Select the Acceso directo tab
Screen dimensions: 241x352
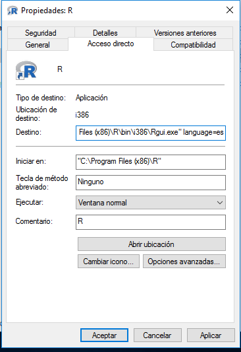pos(111,44)
